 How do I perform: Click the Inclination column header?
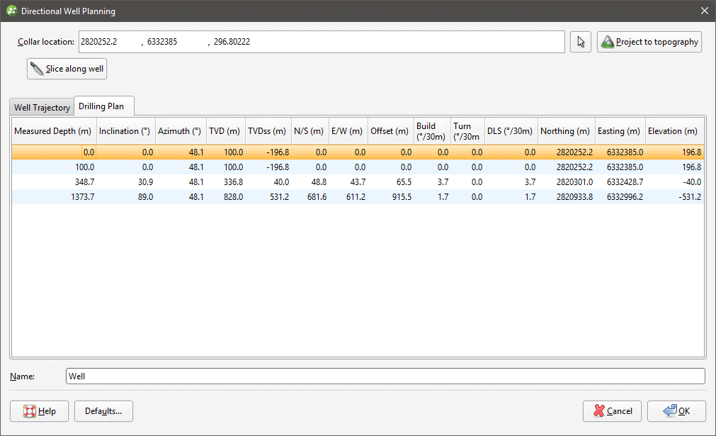point(125,131)
